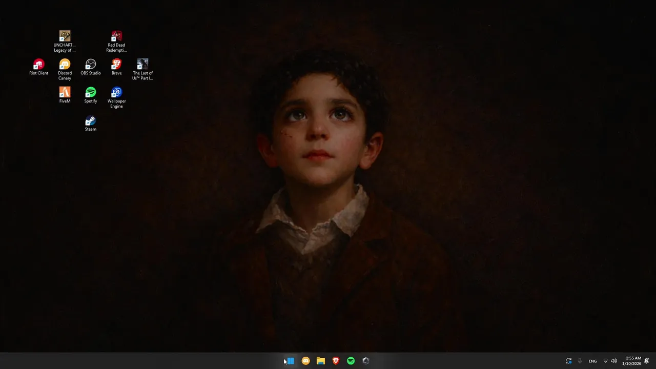Open the Wi-Fi network flyout

[605, 361]
